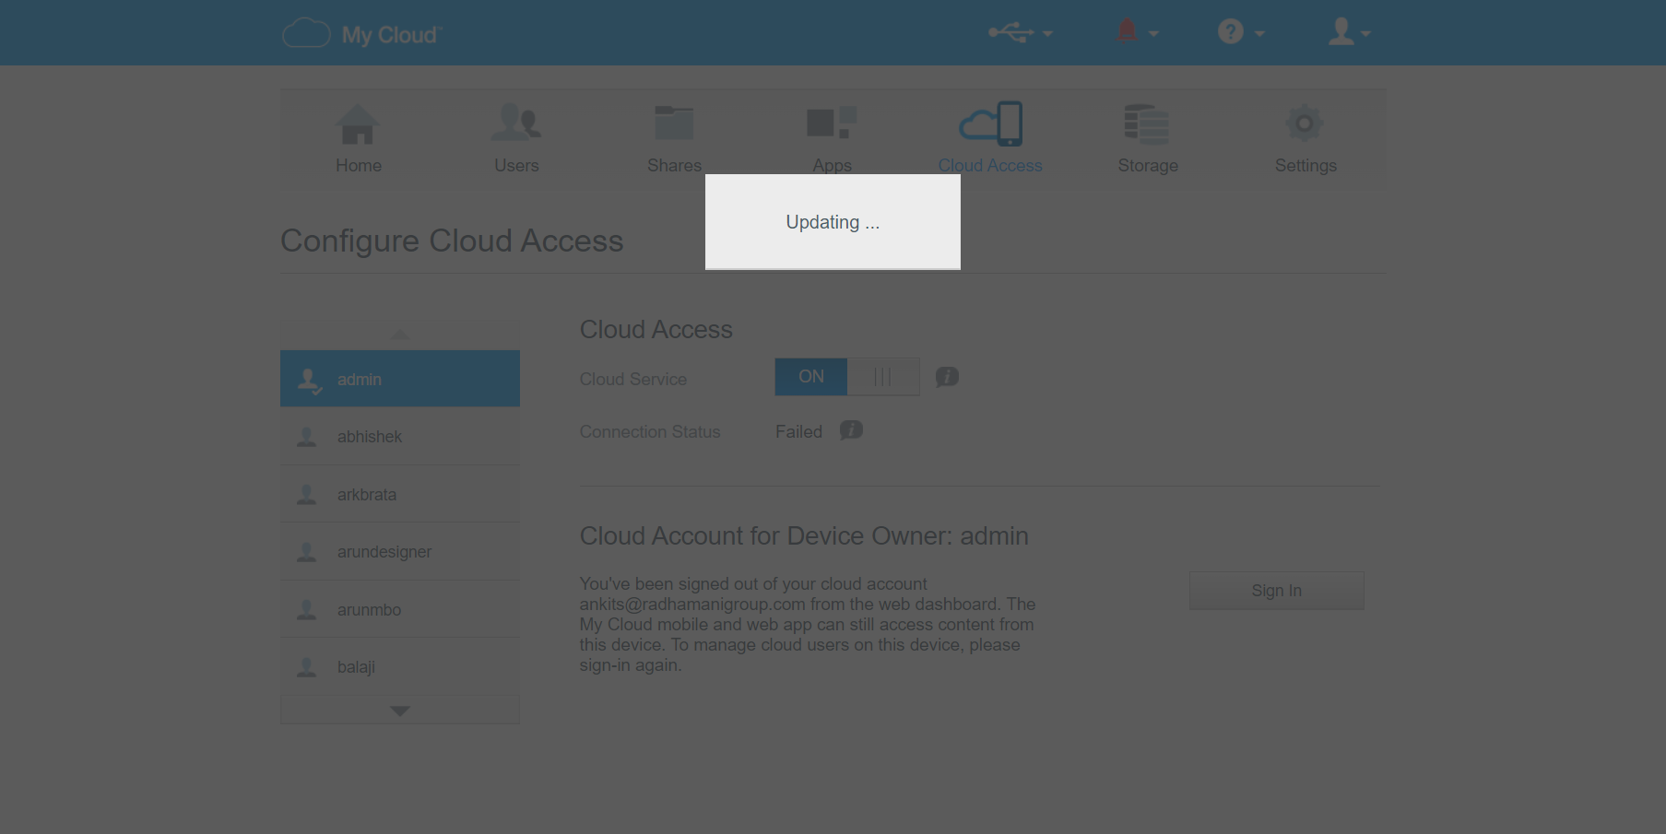Click the arkbrata user avatar icon
Viewport: 1666px width, 834px height.
click(x=307, y=495)
